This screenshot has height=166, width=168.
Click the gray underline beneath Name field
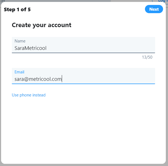pos(83,53)
